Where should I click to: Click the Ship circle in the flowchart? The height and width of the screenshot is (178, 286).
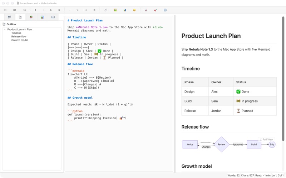pos(272,145)
